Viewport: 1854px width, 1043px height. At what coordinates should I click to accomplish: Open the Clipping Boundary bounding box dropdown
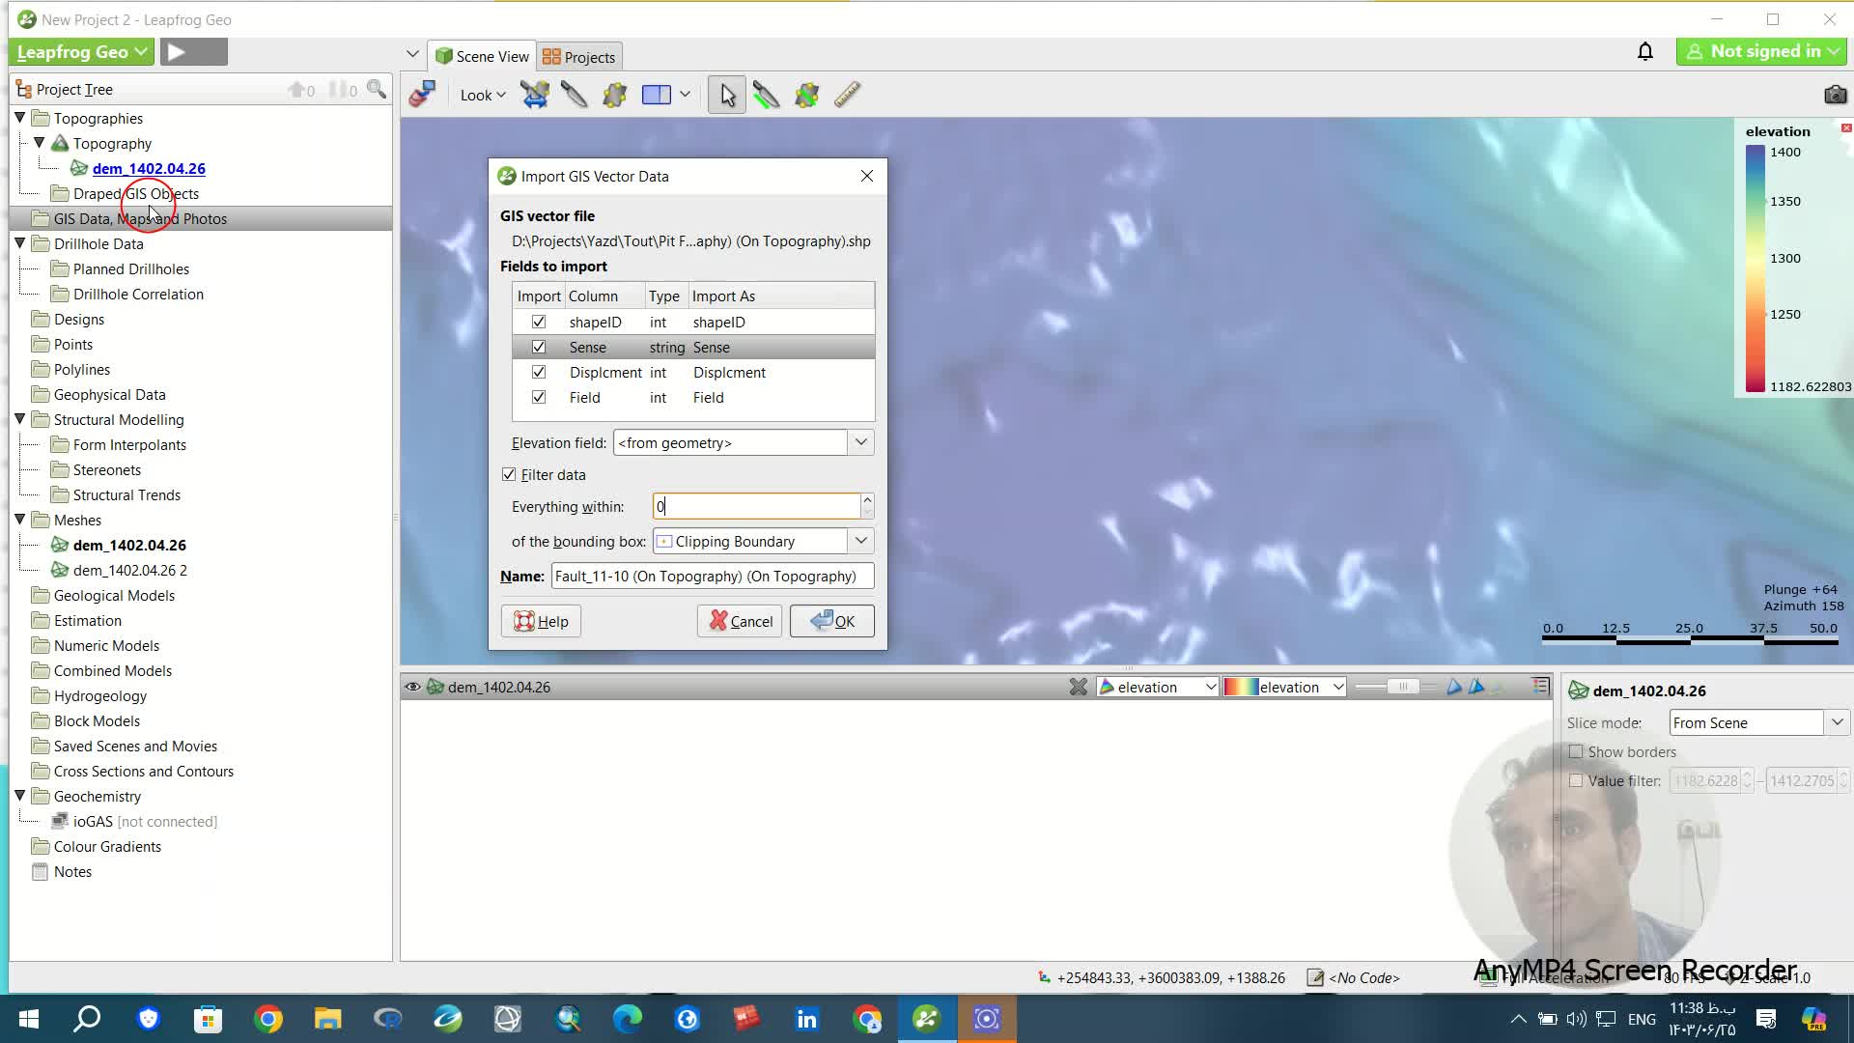point(860,541)
